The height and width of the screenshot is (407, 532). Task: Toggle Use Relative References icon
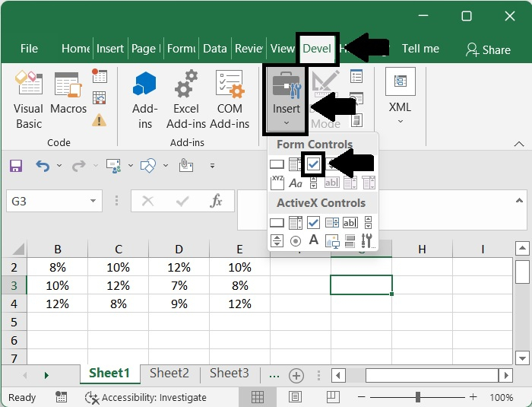(99, 98)
